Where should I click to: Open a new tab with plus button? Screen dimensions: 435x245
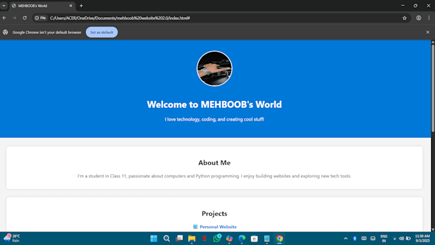point(81,6)
